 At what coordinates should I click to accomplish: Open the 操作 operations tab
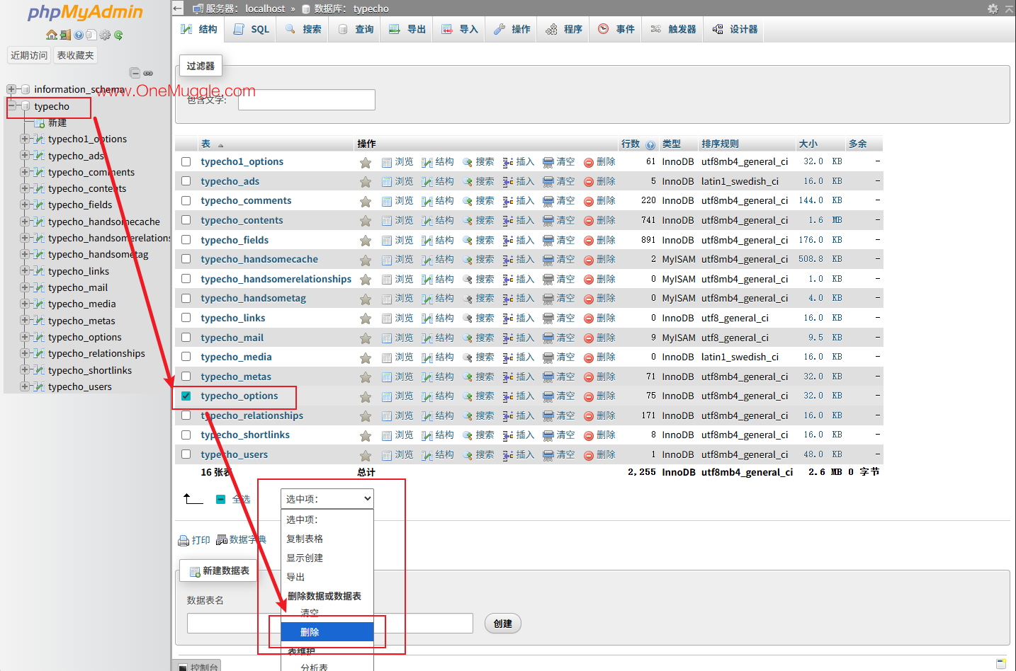(x=512, y=29)
